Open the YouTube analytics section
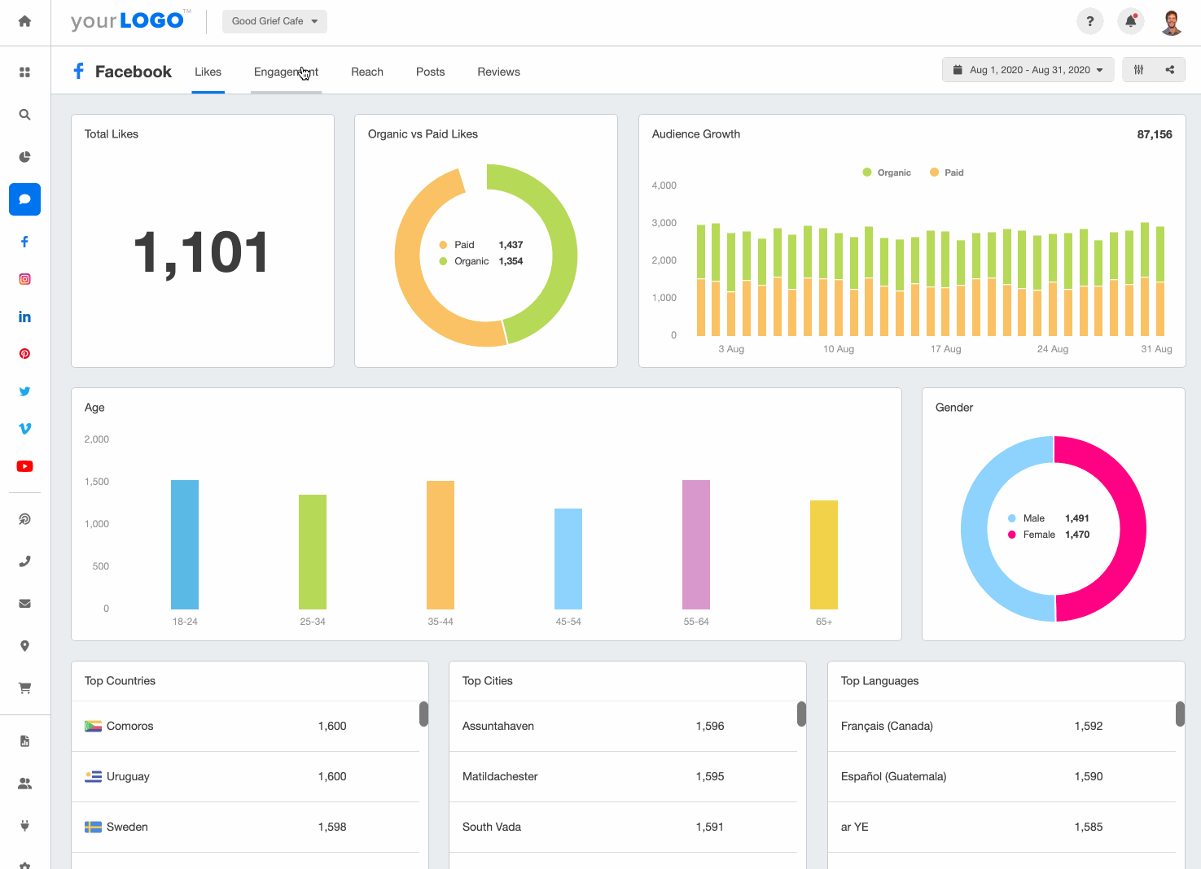This screenshot has width=1201, height=869. 24,465
